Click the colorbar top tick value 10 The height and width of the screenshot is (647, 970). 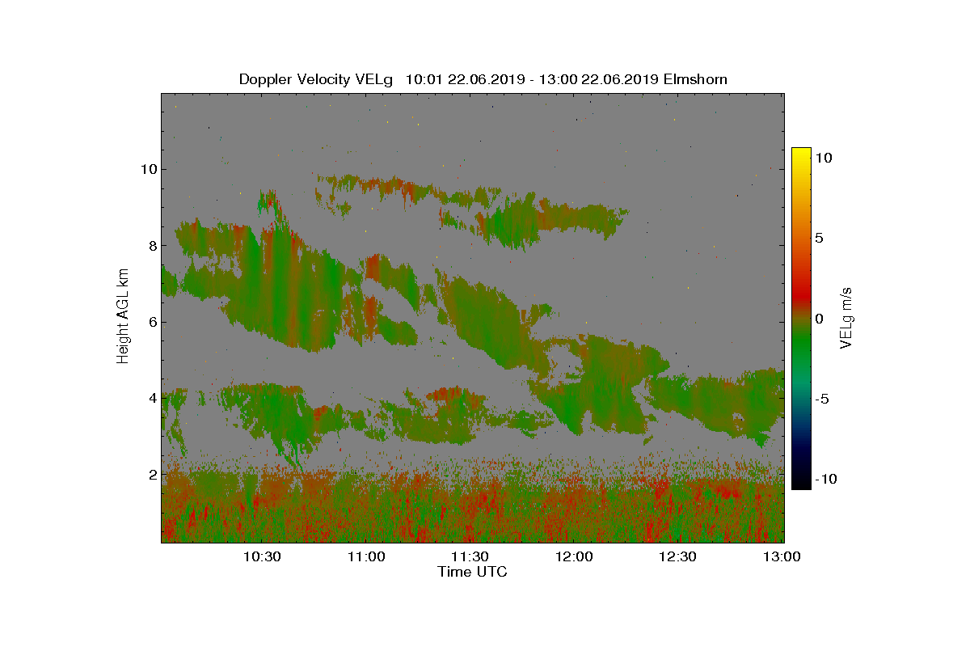pos(823,158)
